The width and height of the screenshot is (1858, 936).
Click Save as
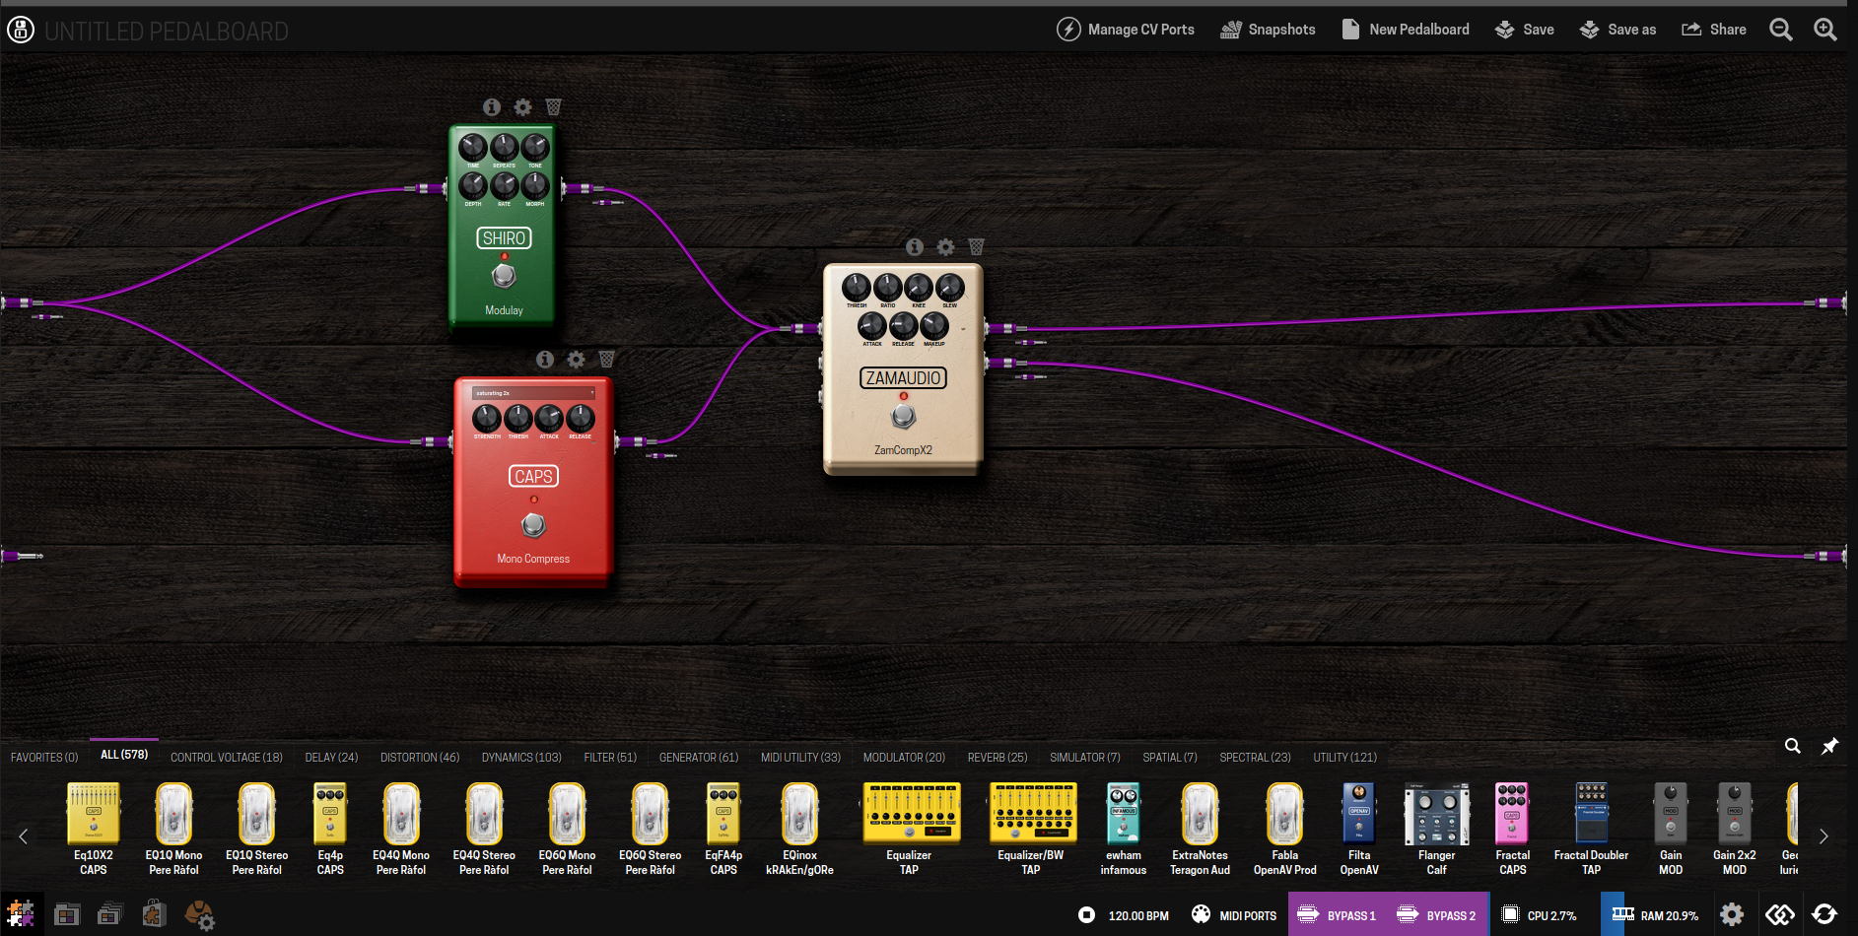click(1617, 30)
